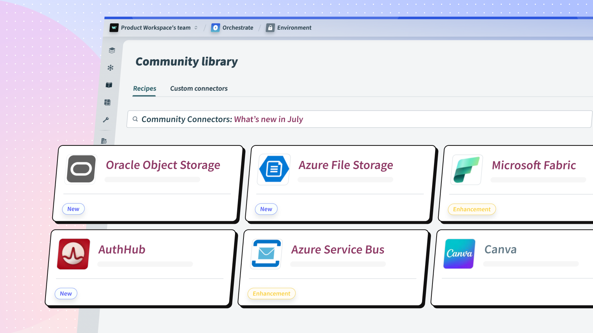The width and height of the screenshot is (593, 333).
Task: Expand the team selector chevron arrows
Action: coord(196,28)
